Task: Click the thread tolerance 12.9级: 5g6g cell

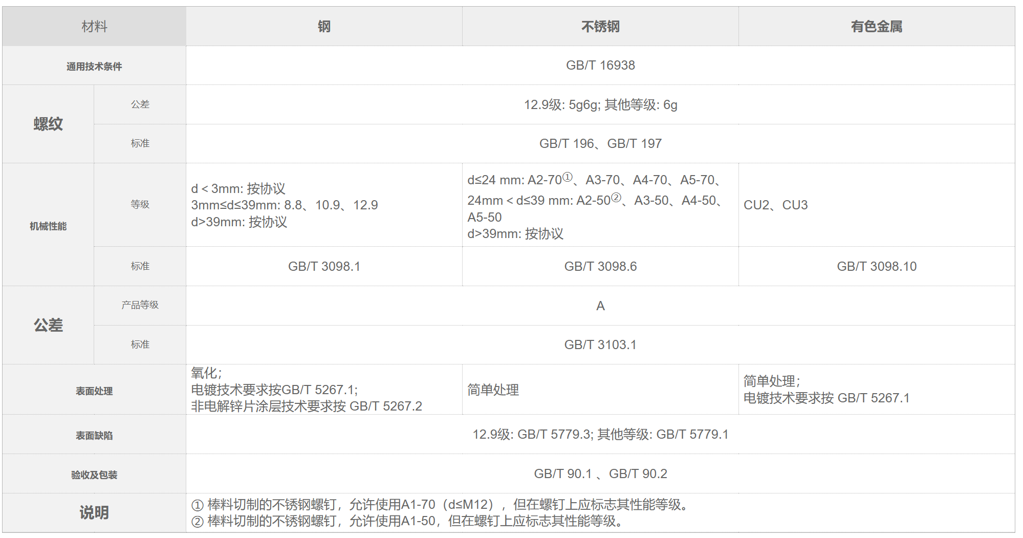Action: click(x=600, y=104)
